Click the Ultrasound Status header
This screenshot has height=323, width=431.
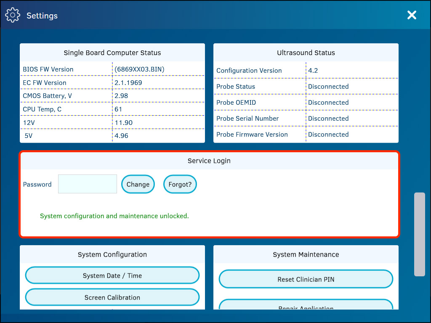point(306,53)
